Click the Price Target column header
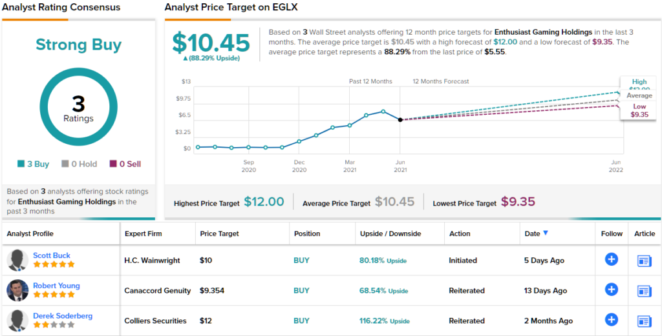 pyautogui.click(x=219, y=233)
